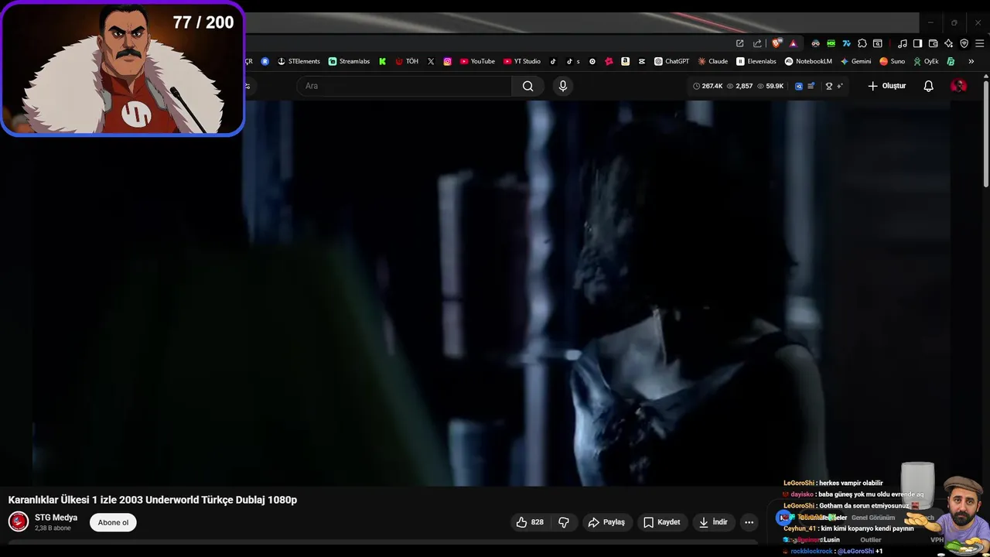Click the Oluştur create button
The width and height of the screenshot is (990, 557).
[x=886, y=86]
